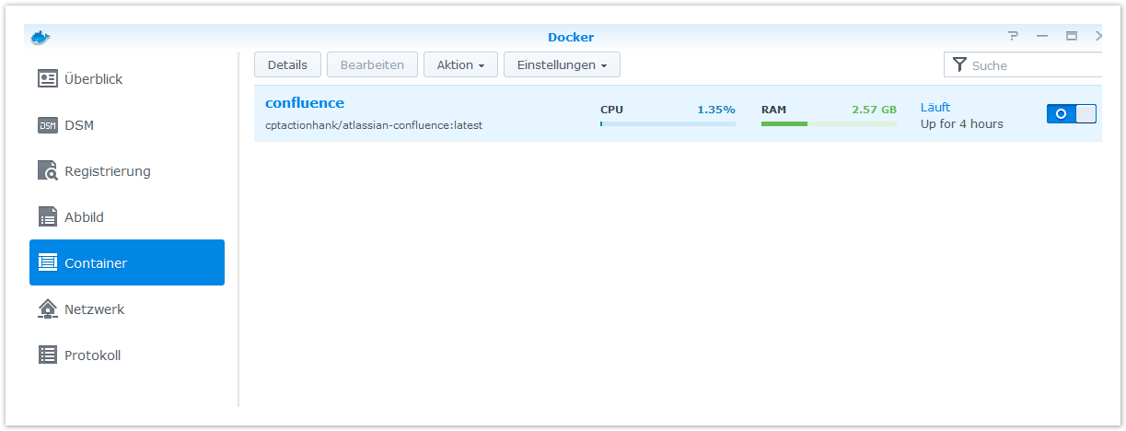Click the help question mark icon
1126x431 pixels.
pyautogui.click(x=1013, y=37)
